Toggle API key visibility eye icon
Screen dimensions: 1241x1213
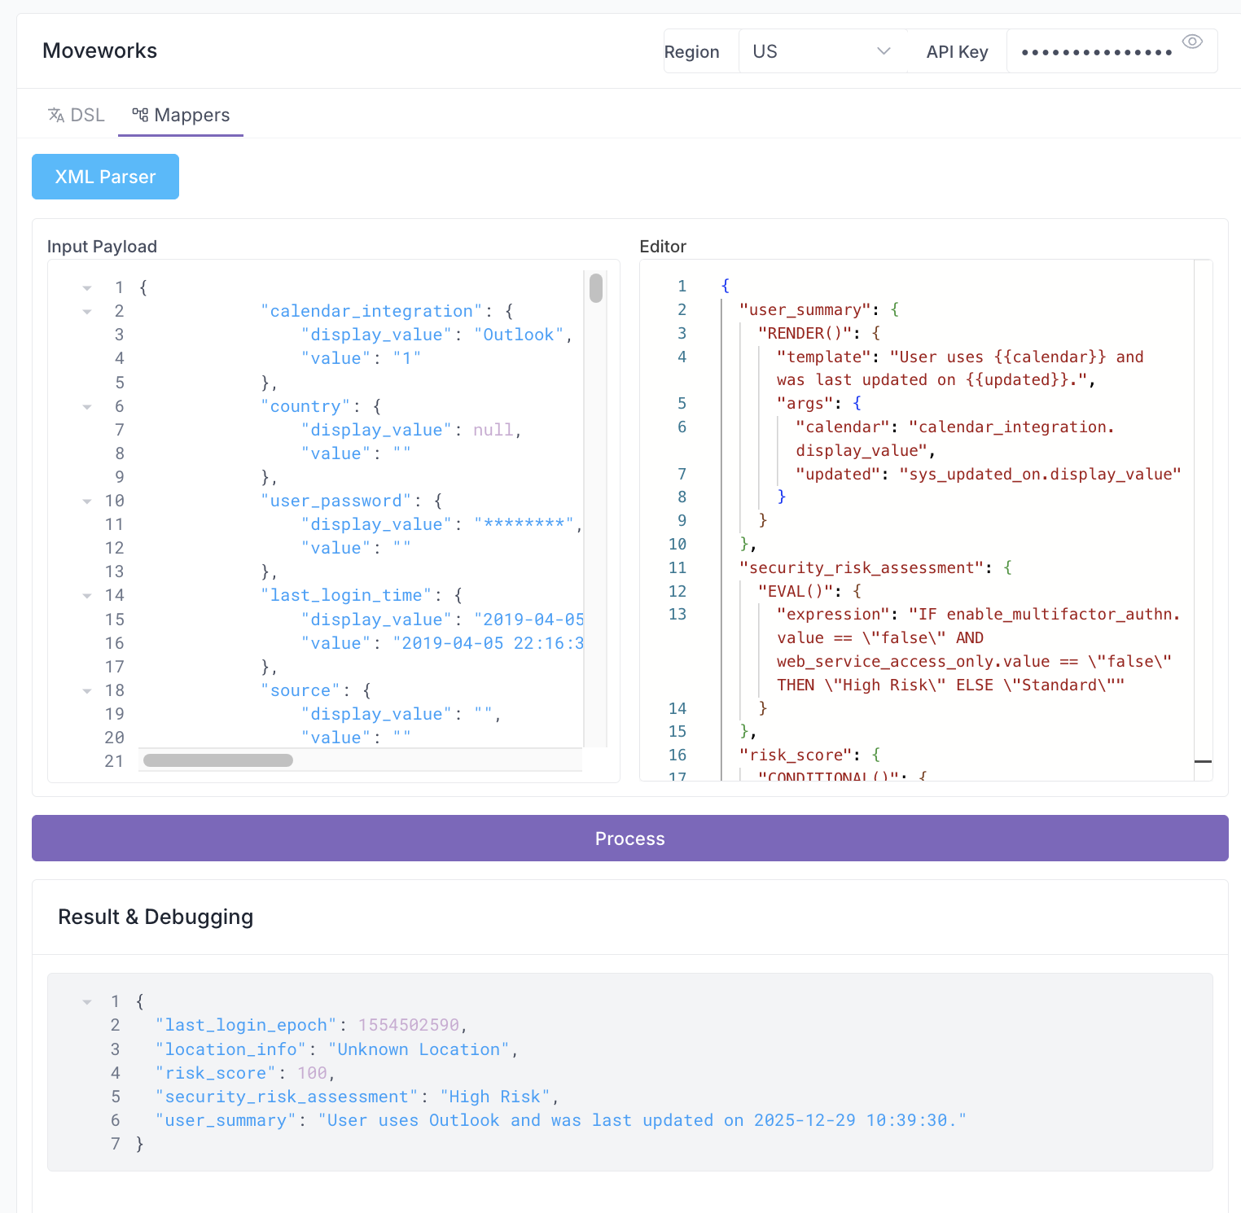1192,42
